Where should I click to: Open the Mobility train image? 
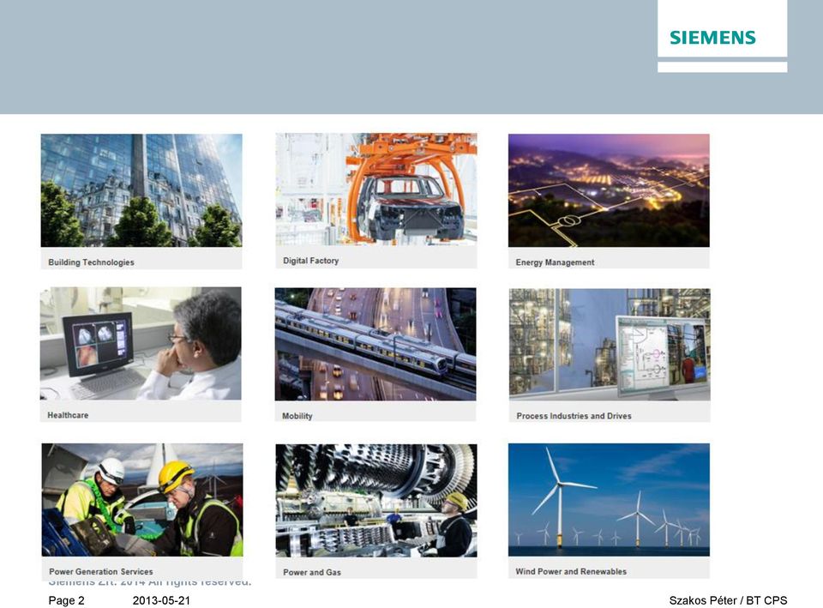point(375,344)
